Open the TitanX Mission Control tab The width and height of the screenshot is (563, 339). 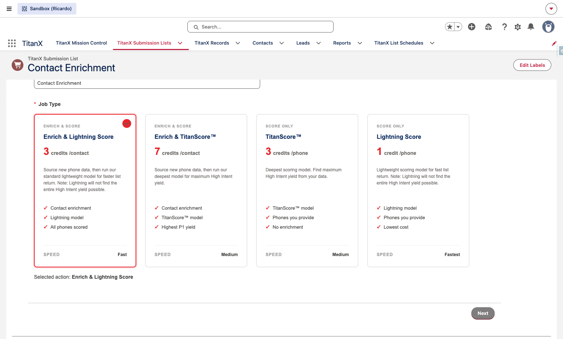81,43
